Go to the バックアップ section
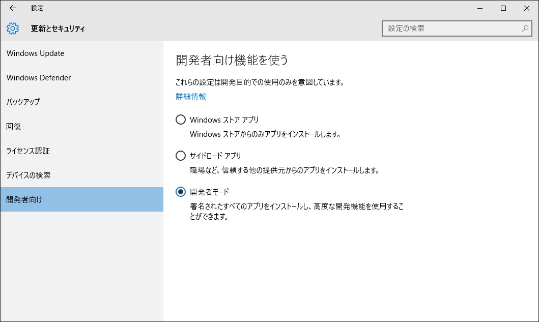Viewport: 539px width, 322px height. click(23, 102)
